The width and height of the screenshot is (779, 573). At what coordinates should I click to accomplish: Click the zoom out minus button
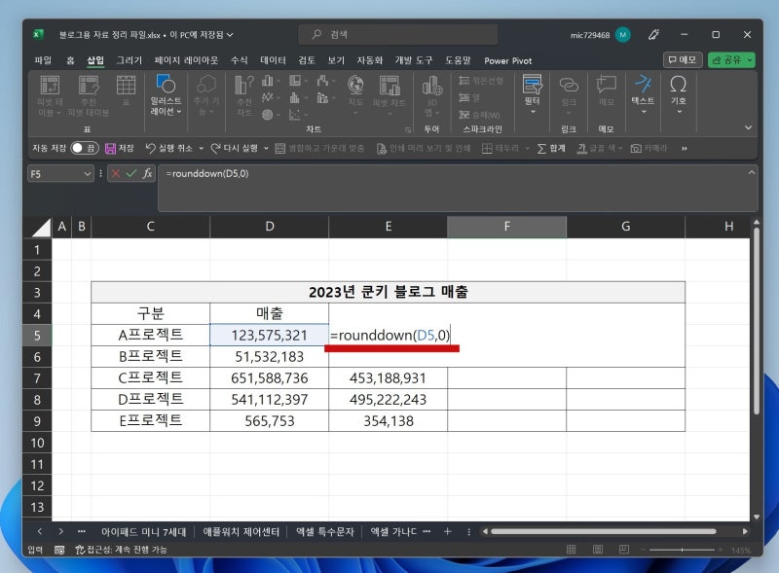643,550
